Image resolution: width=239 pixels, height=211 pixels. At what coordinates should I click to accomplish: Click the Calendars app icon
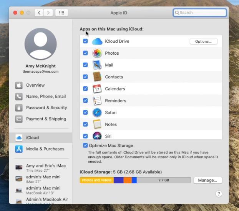point(97,89)
